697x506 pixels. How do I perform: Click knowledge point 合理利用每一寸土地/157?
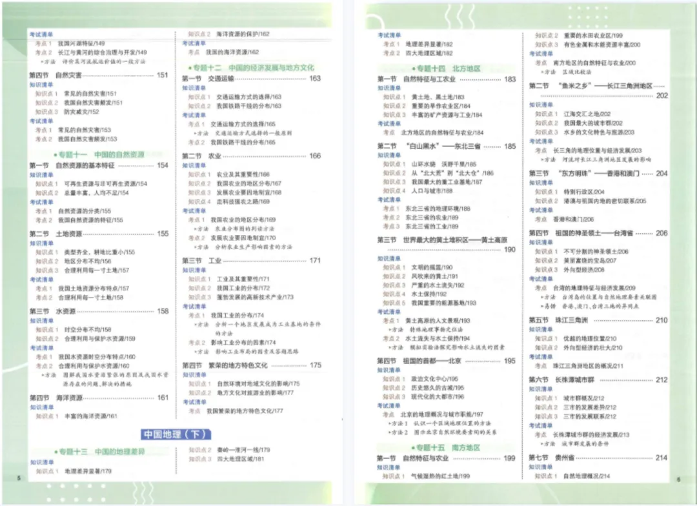[96, 270]
